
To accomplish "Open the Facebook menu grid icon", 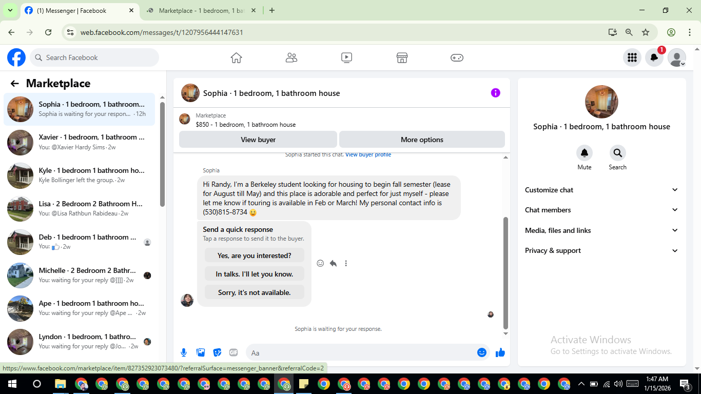I will 632,57.
